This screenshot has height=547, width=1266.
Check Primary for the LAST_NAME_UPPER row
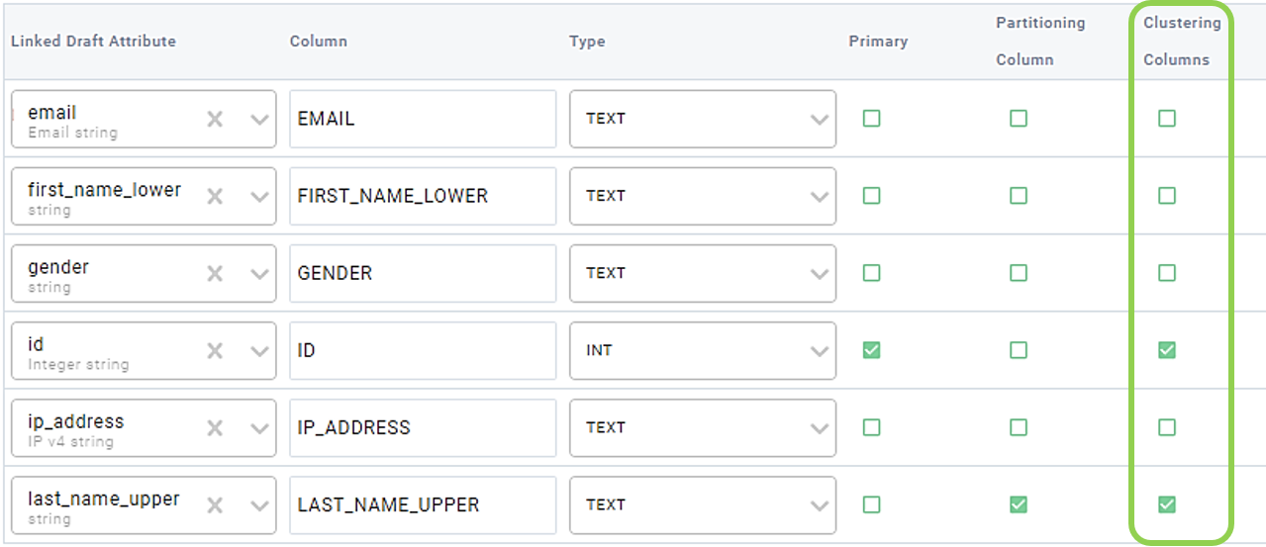871,504
